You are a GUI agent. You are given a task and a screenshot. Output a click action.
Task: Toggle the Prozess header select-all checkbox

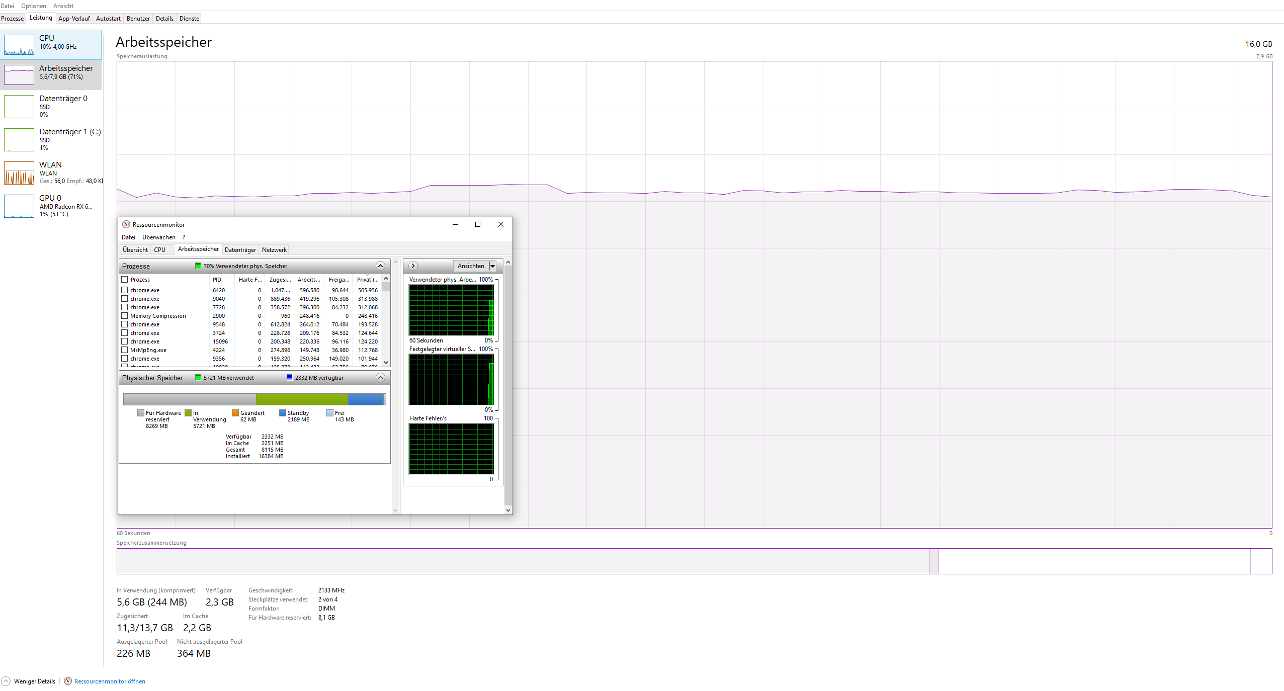[125, 280]
